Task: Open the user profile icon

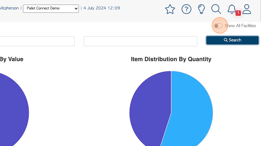Action: click(246, 9)
